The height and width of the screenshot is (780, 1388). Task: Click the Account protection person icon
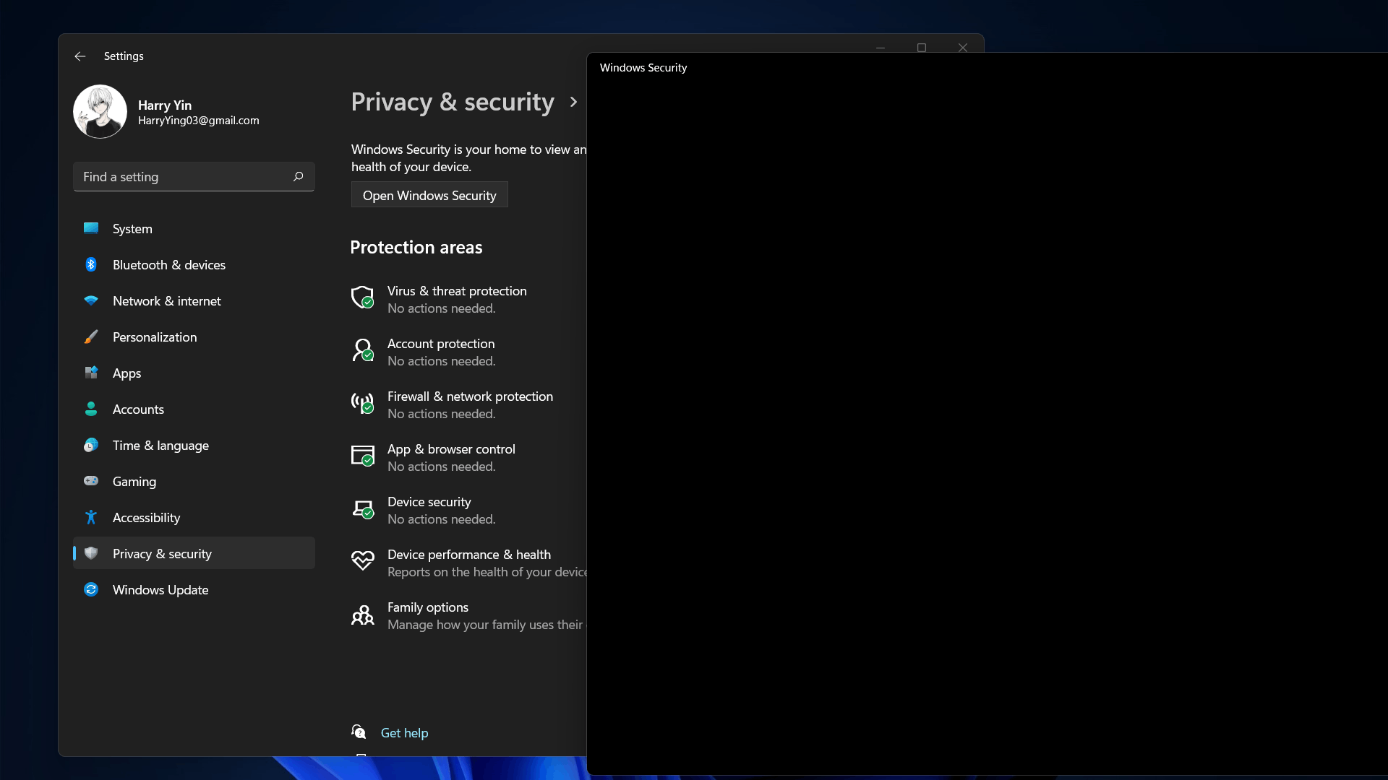coord(362,350)
